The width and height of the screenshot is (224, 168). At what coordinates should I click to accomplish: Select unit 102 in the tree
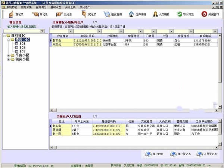coord(22,48)
